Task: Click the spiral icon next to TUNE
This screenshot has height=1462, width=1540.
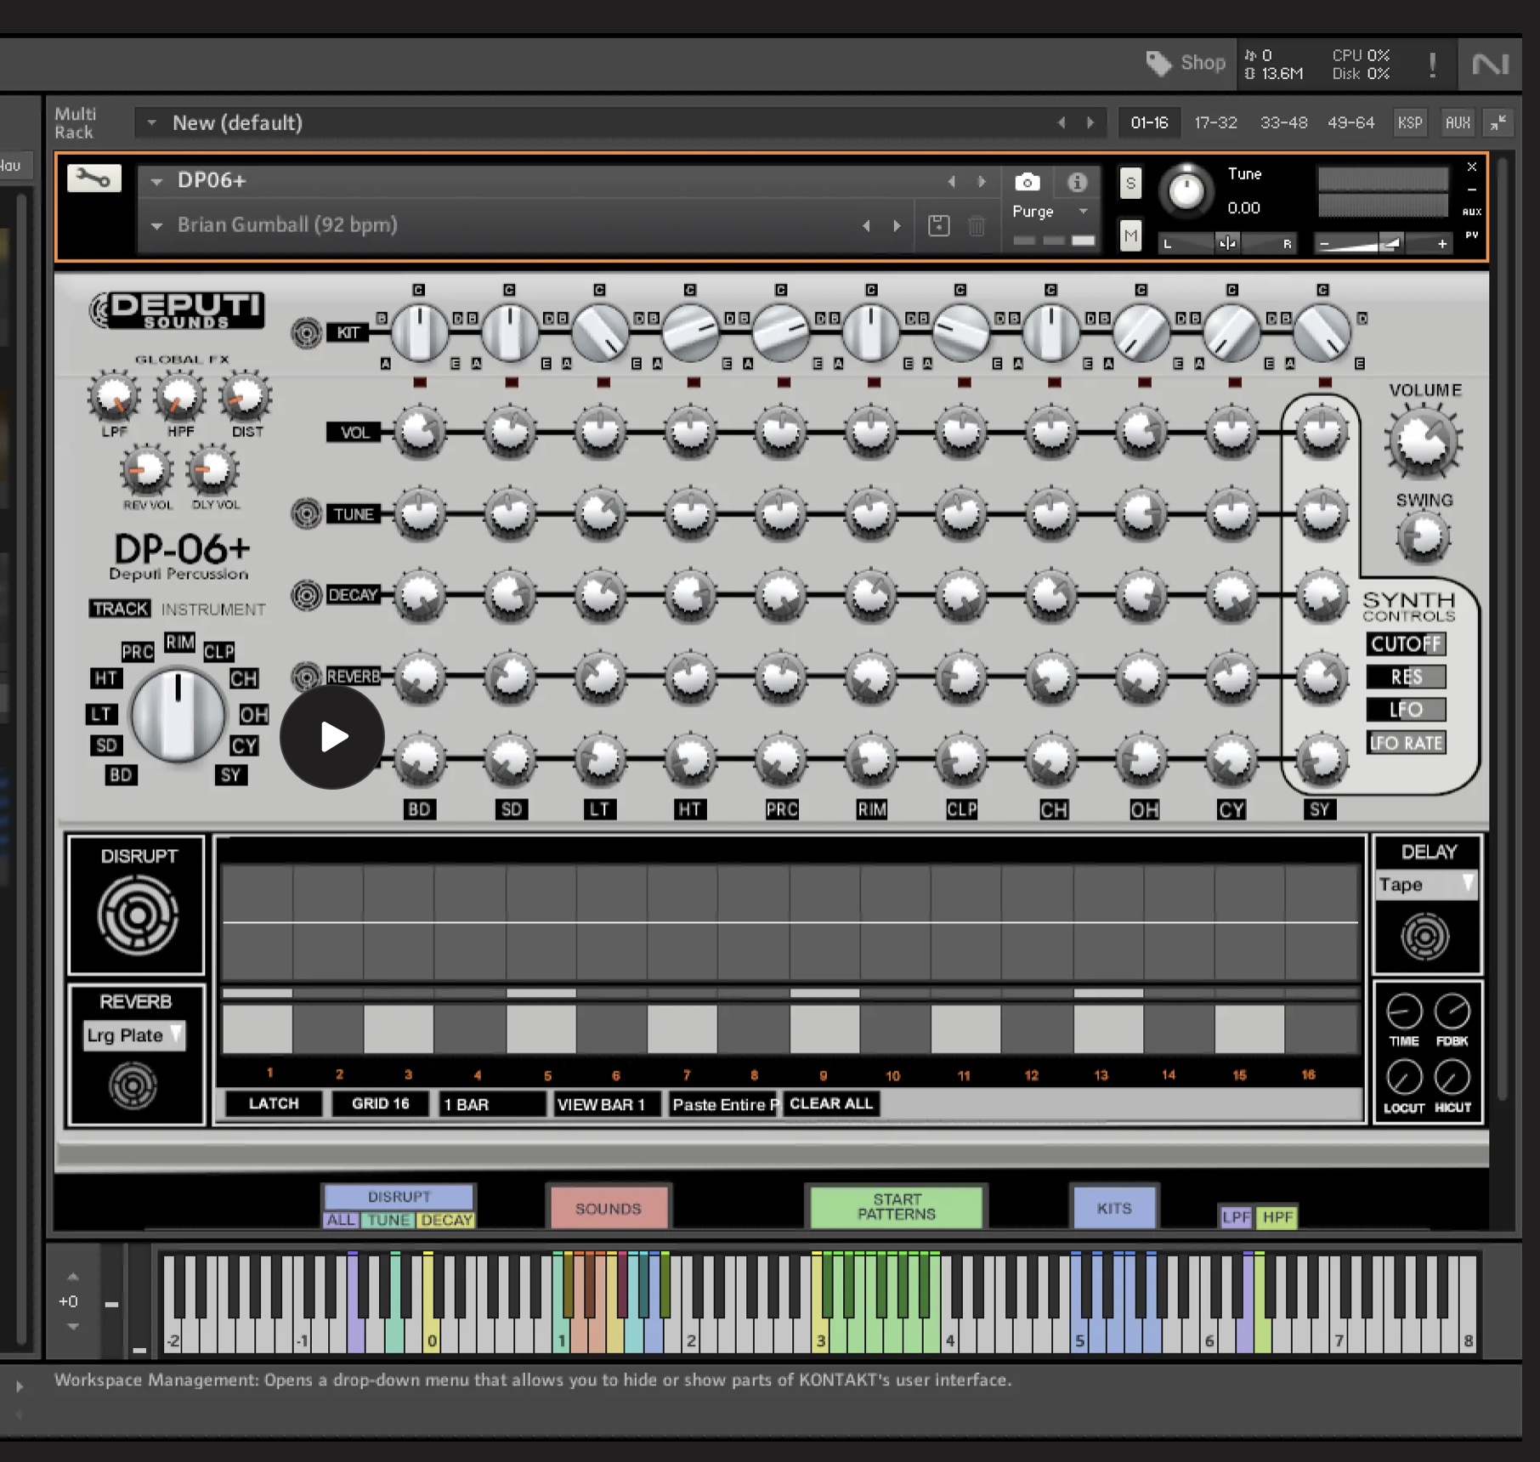Action: [x=306, y=513]
